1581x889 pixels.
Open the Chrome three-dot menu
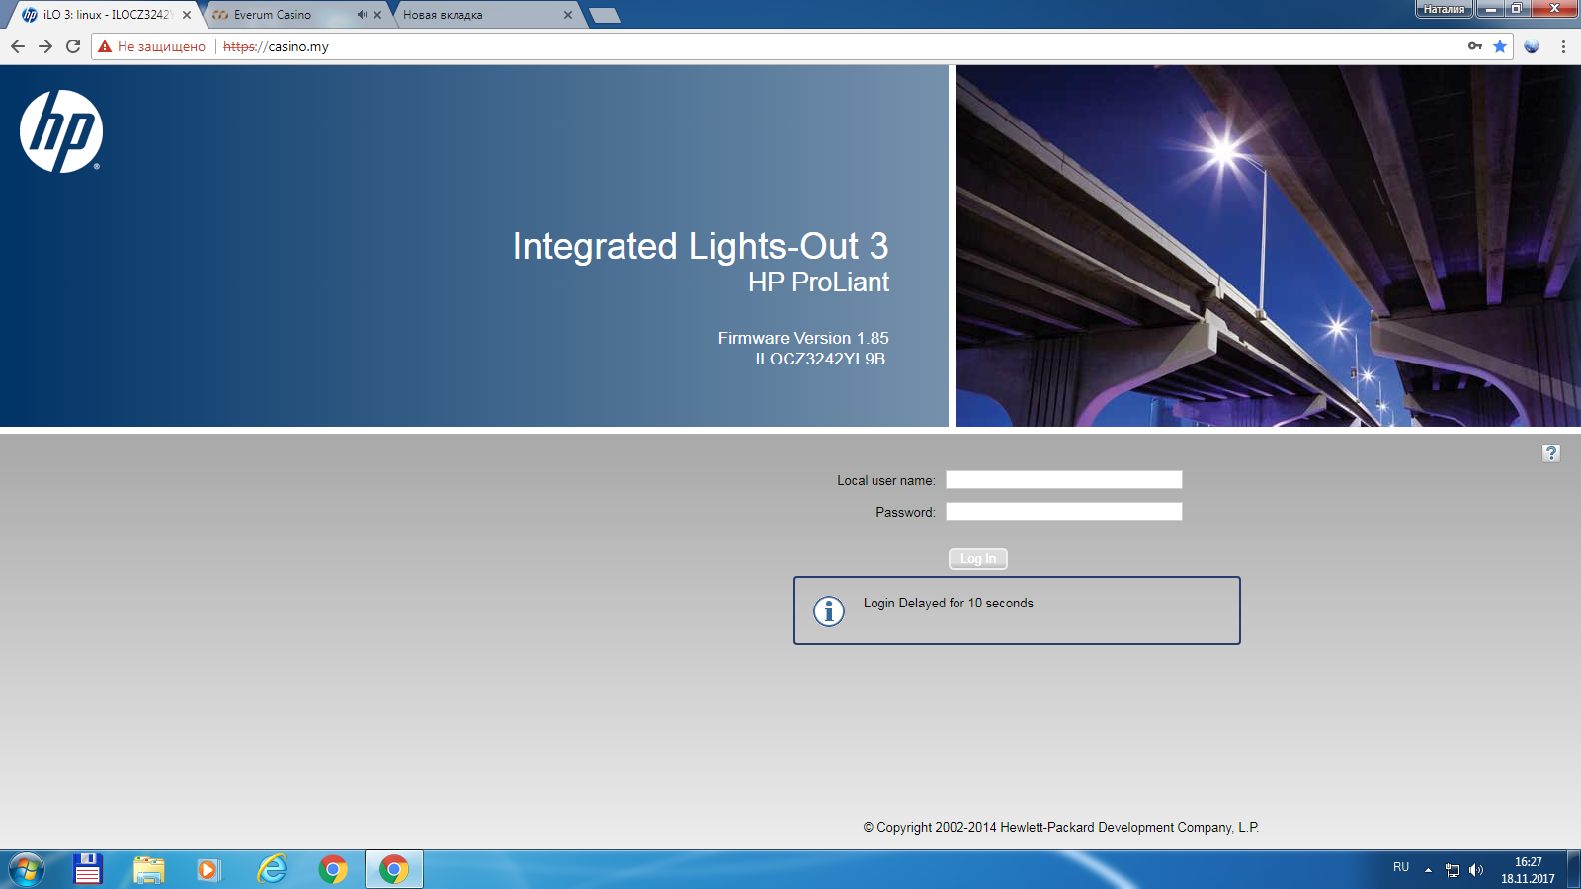1563,46
